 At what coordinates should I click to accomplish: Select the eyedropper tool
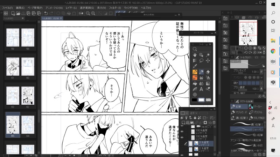[195, 66]
